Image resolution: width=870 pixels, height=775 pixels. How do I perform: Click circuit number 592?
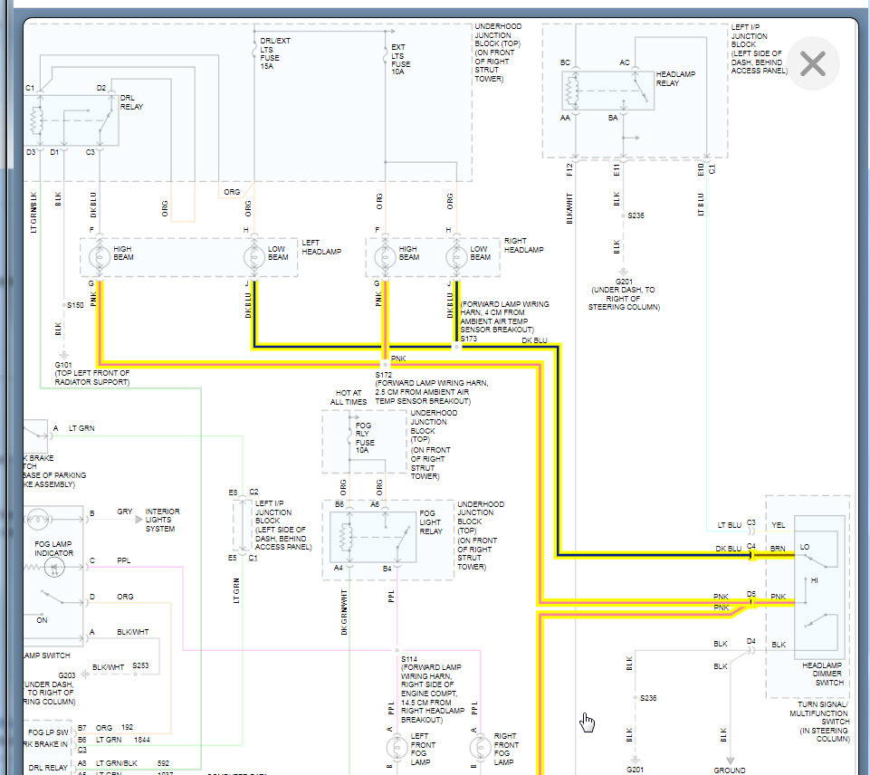point(163,763)
